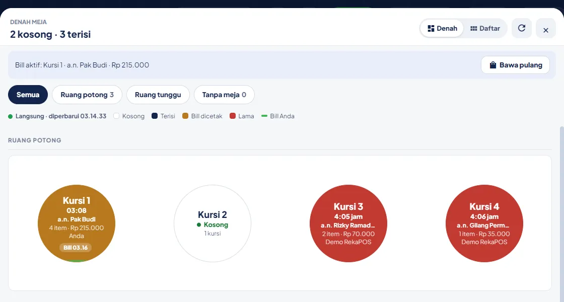Open Kursi 1 for Pak Budi
564x302 pixels.
pyautogui.click(x=77, y=223)
